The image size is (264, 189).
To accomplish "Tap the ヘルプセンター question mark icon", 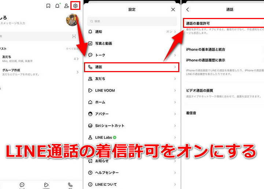I will click(x=90, y=173).
